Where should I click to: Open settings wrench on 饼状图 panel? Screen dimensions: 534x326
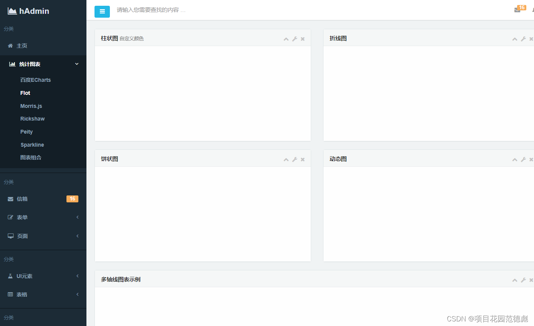point(295,159)
